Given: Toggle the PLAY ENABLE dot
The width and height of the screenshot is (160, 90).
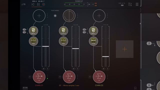Looking at the screenshot, I should coord(55,16).
